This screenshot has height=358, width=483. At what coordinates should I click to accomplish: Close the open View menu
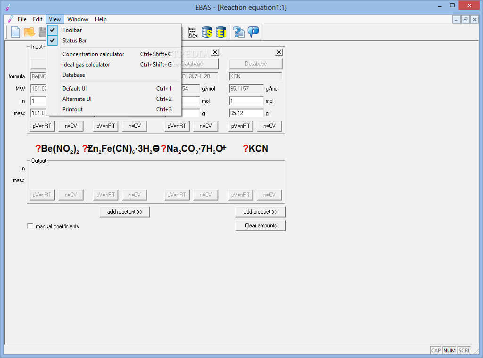pos(55,19)
